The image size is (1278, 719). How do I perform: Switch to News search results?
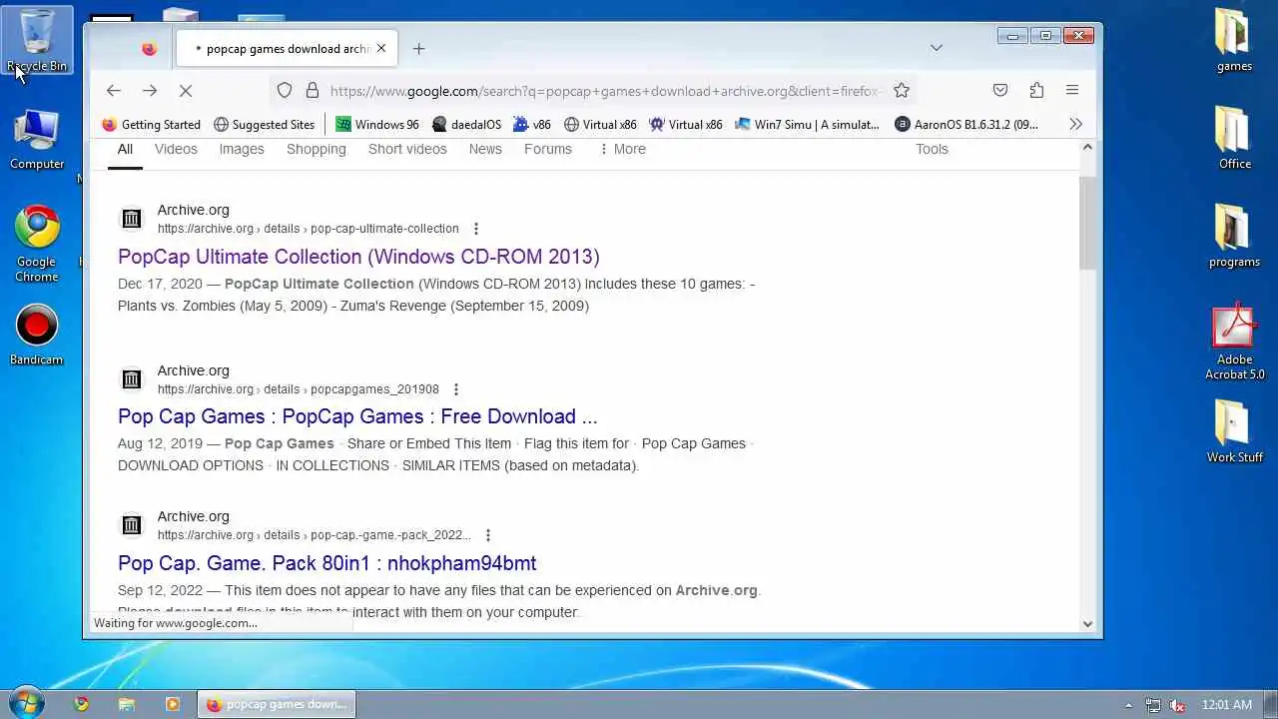pos(485,149)
